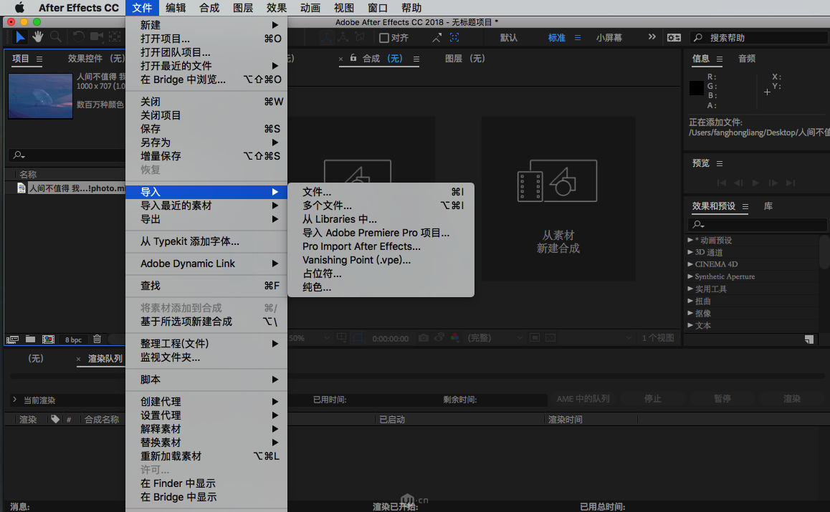The height and width of the screenshot is (512, 830).
Task: Click the 渲染 render button
Action: click(x=792, y=399)
